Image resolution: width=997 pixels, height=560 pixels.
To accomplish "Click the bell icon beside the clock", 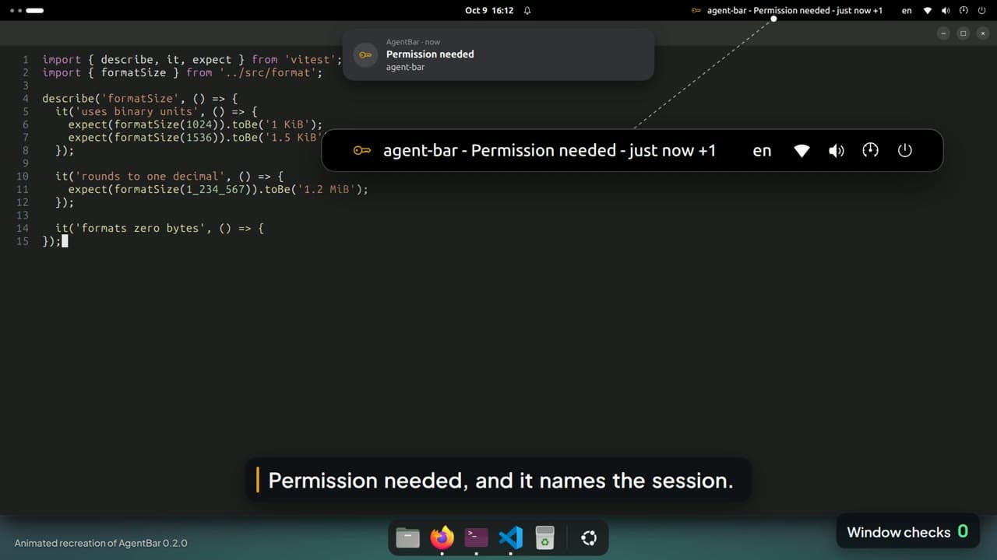I will coord(527,11).
